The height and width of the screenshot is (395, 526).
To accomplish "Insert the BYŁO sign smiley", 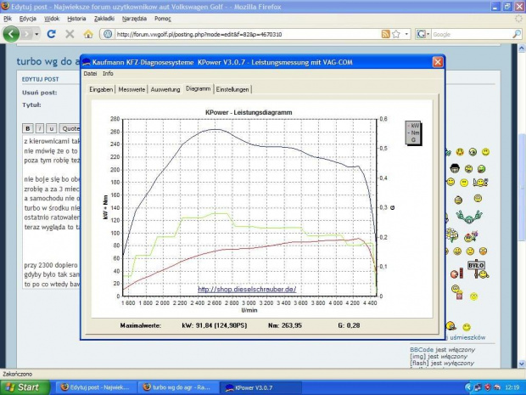I will click(478, 269).
